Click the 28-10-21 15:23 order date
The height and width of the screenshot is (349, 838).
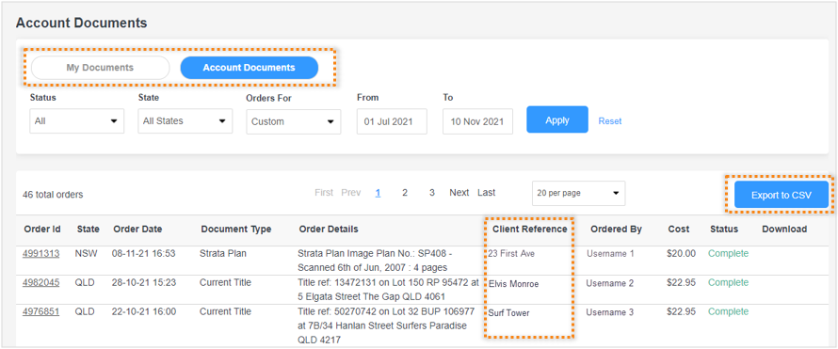[144, 282]
